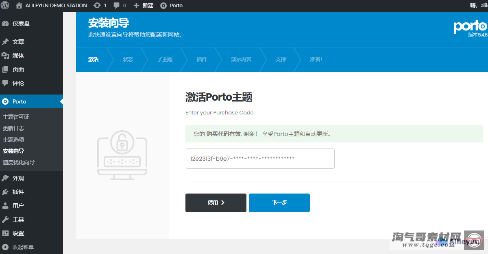The height and width of the screenshot is (254, 488).
Task: Click the 工具 wrench icon
Action: (5, 220)
